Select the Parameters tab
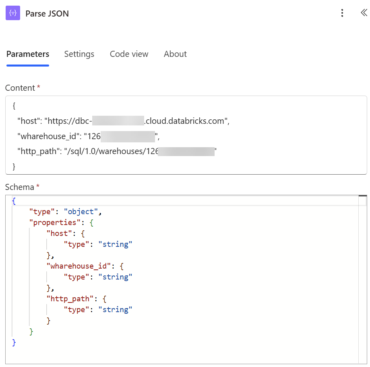The height and width of the screenshot is (367, 370). click(28, 54)
